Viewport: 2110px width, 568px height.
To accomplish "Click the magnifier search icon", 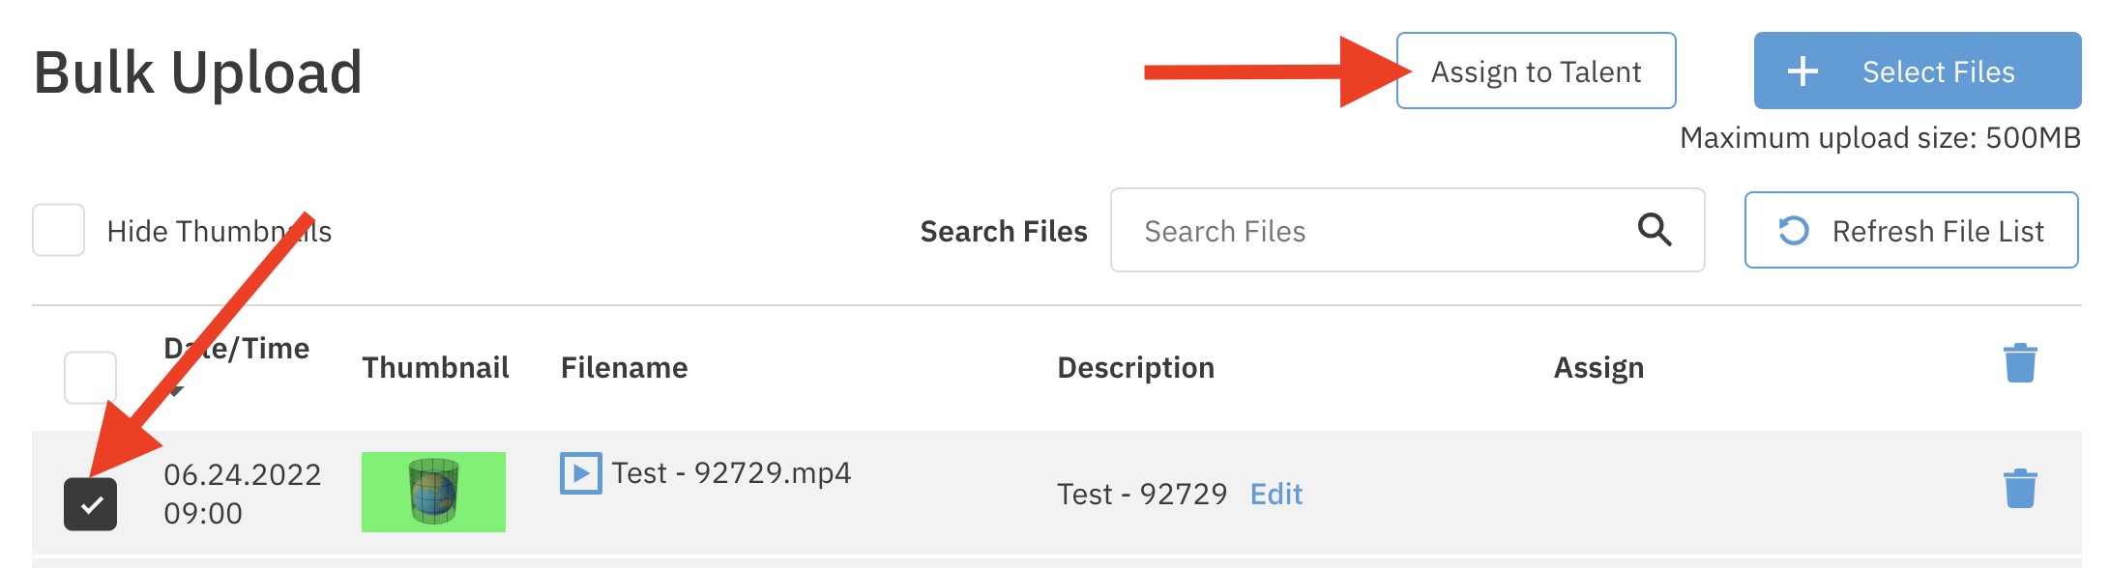I will [x=1654, y=230].
